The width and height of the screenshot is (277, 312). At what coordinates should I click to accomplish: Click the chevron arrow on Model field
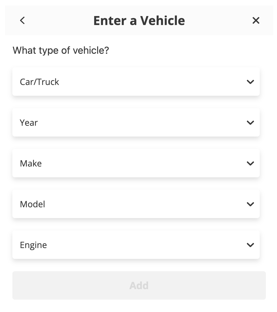click(250, 204)
